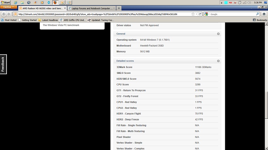Go to the browser home page

[x=264, y=14]
